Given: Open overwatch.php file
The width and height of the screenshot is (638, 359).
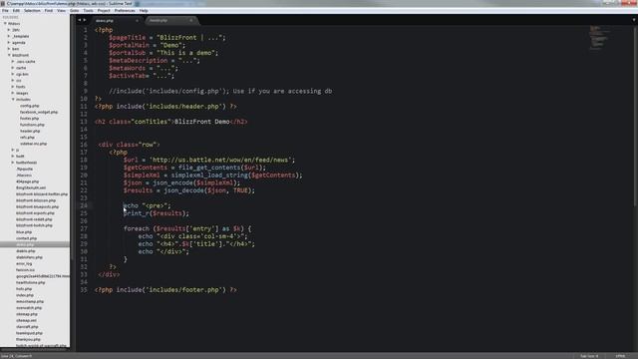Looking at the screenshot, I should coord(29,308).
